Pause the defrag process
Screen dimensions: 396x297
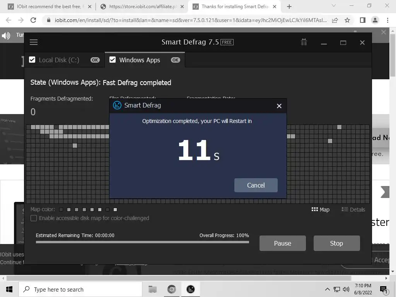[283, 243]
